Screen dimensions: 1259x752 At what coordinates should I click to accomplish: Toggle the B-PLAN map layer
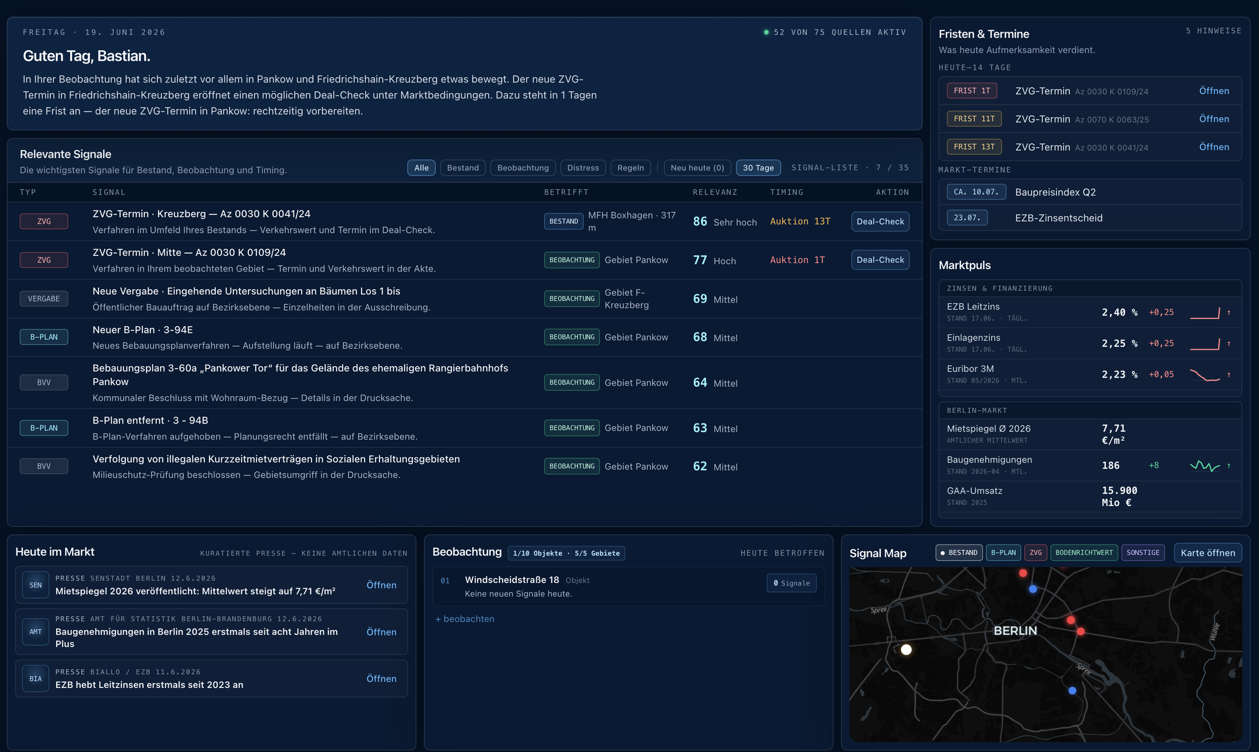pyautogui.click(x=1003, y=552)
